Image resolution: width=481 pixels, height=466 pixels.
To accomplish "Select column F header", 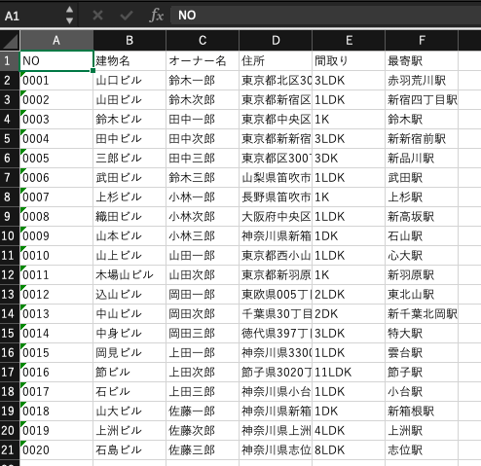I will [x=422, y=41].
